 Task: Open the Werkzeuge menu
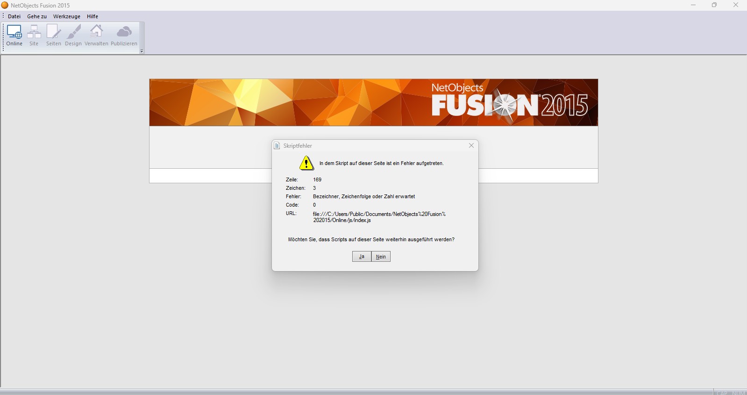pyautogui.click(x=67, y=16)
